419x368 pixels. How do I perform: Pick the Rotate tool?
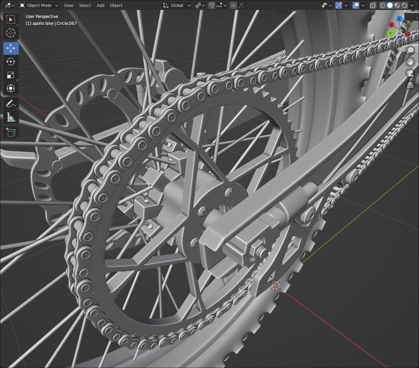[x=11, y=62]
